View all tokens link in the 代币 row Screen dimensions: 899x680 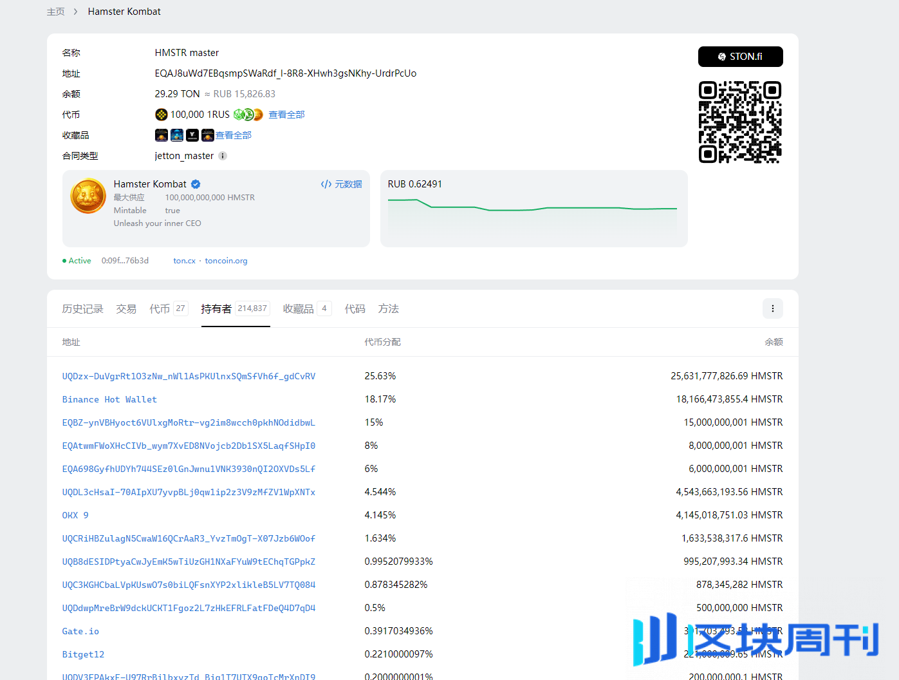tap(286, 115)
